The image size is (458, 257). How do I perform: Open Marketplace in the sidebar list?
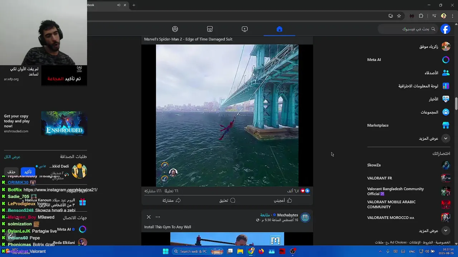[x=409, y=125]
